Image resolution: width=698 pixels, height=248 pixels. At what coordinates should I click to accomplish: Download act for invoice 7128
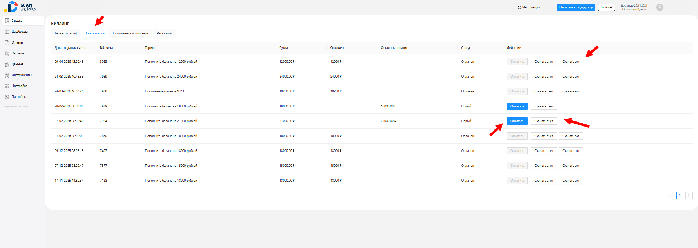coord(571,181)
